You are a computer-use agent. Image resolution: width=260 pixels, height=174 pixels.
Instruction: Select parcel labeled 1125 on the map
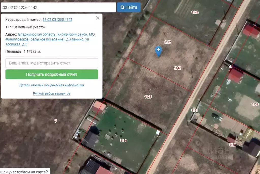point(148,97)
